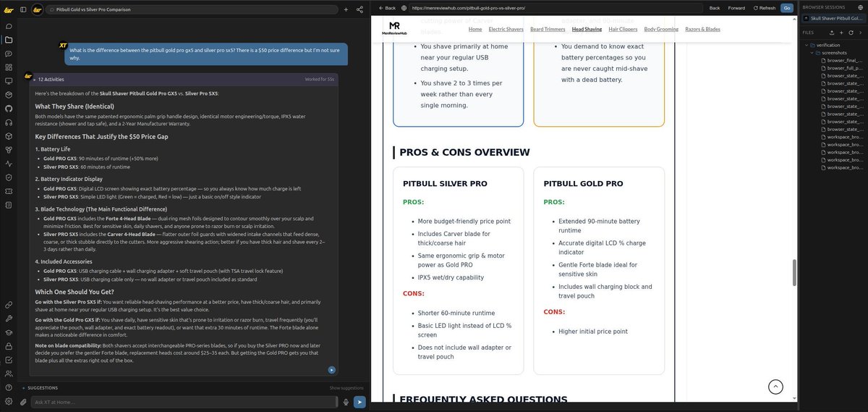Add new file with Files plus icon
Viewport: 868px width, 412px height.
pos(841,33)
